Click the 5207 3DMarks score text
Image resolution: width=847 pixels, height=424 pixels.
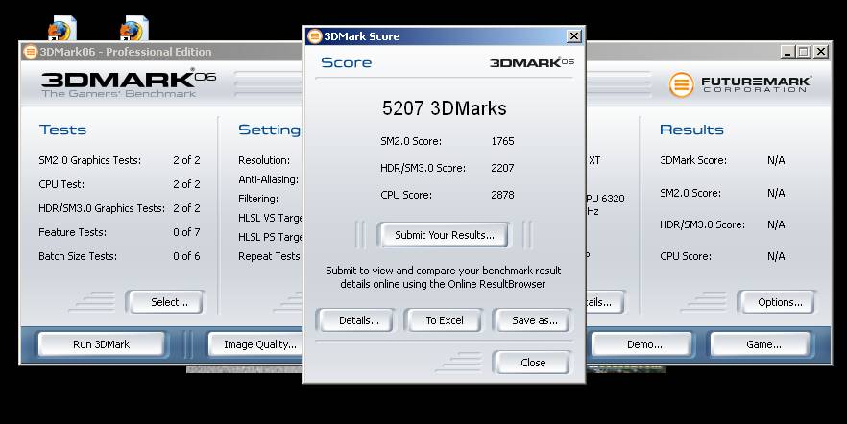(444, 107)
